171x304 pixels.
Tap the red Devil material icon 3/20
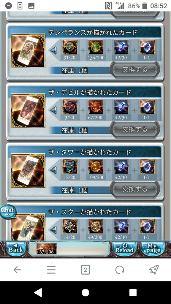(70, 107)
